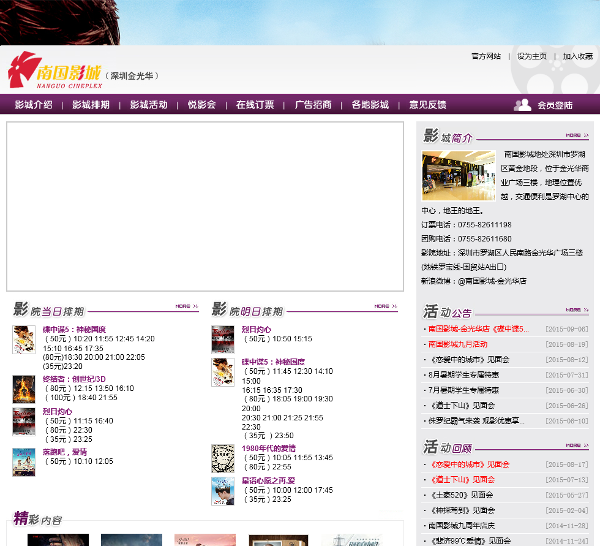Click 设为主页 to set homepage

pos(532,56)
